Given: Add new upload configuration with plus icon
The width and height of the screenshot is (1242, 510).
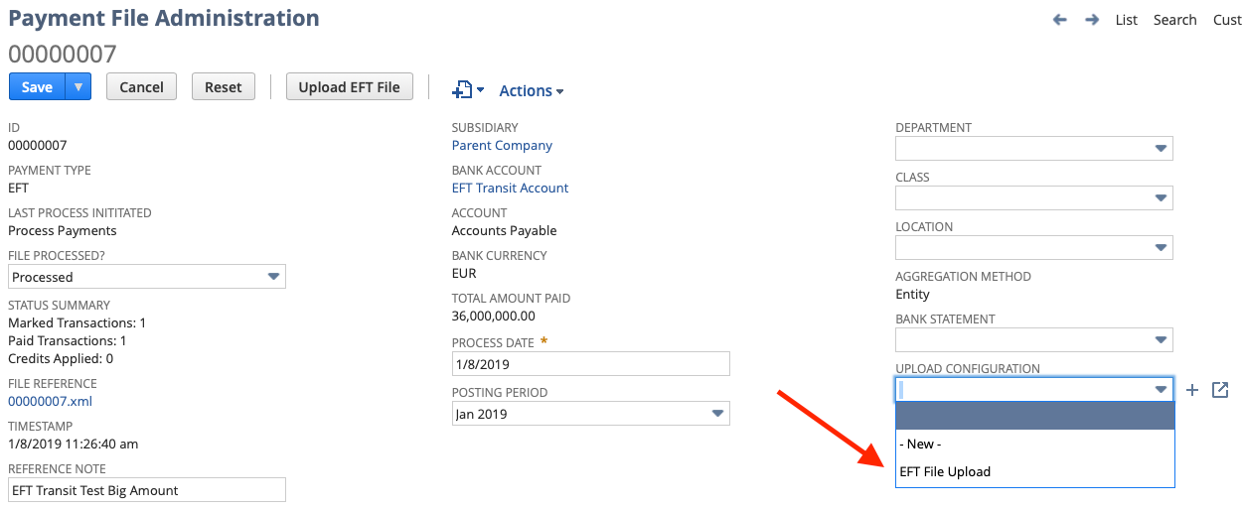Looking at the screenshot, I should pyautogui.click(x=1193, y=390).
